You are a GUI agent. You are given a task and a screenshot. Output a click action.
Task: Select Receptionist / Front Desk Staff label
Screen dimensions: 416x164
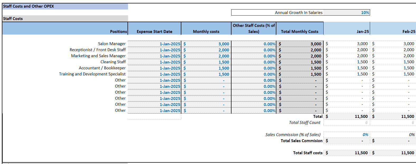click(98, 50)
